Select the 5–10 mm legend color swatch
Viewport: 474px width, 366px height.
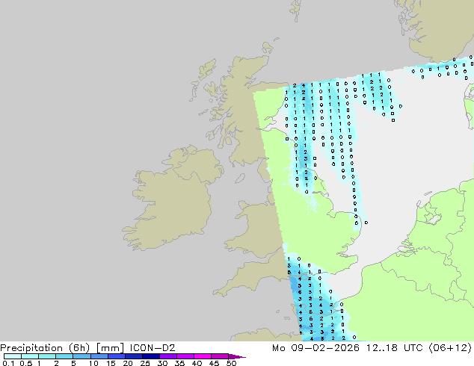pyautogui.click(x=81, y=356)
